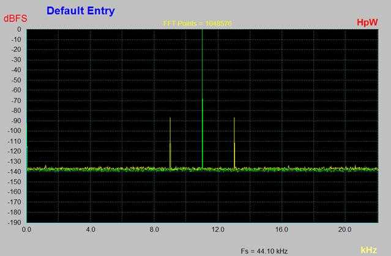The width and height of the screenshot is (391, 256).
Task: Click the "8.0" frequency axis label
Action: tap(154, 229)
